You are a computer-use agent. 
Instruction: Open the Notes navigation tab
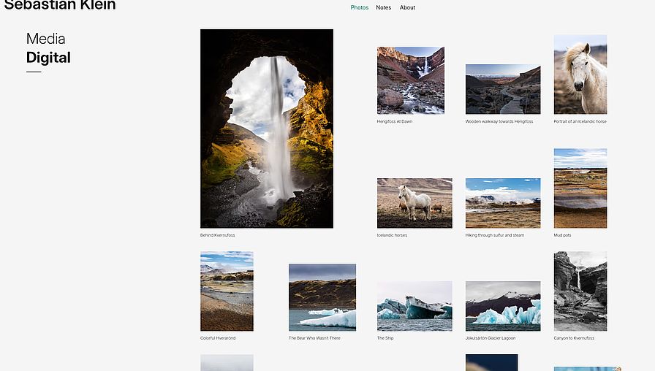click(x=384, y=7)
